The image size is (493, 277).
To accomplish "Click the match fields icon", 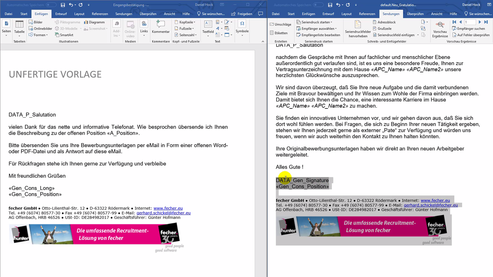I will 424,28.
